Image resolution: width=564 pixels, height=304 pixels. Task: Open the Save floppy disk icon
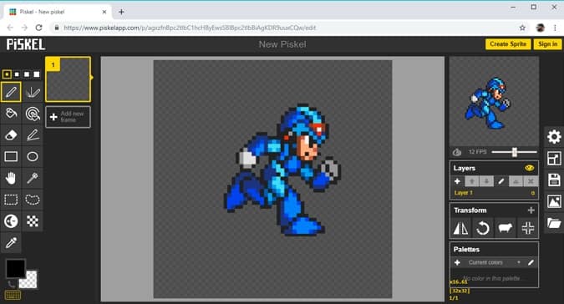tap(554, 180)
